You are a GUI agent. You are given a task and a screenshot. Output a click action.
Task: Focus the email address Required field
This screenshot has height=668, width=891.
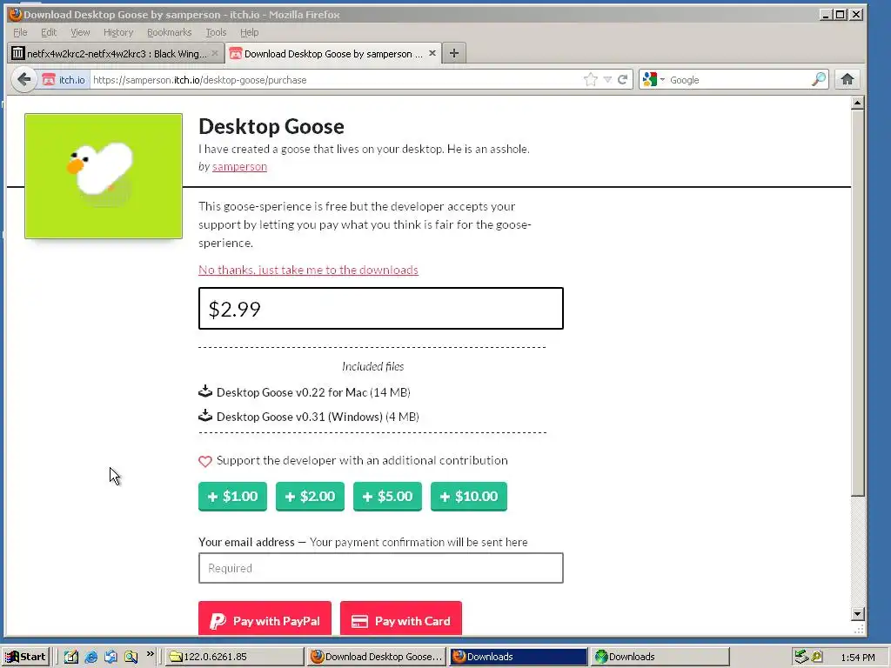(381, 568)
